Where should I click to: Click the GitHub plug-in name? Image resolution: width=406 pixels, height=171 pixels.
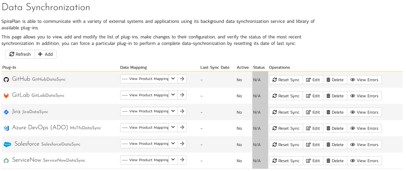[x=21, y=79]
